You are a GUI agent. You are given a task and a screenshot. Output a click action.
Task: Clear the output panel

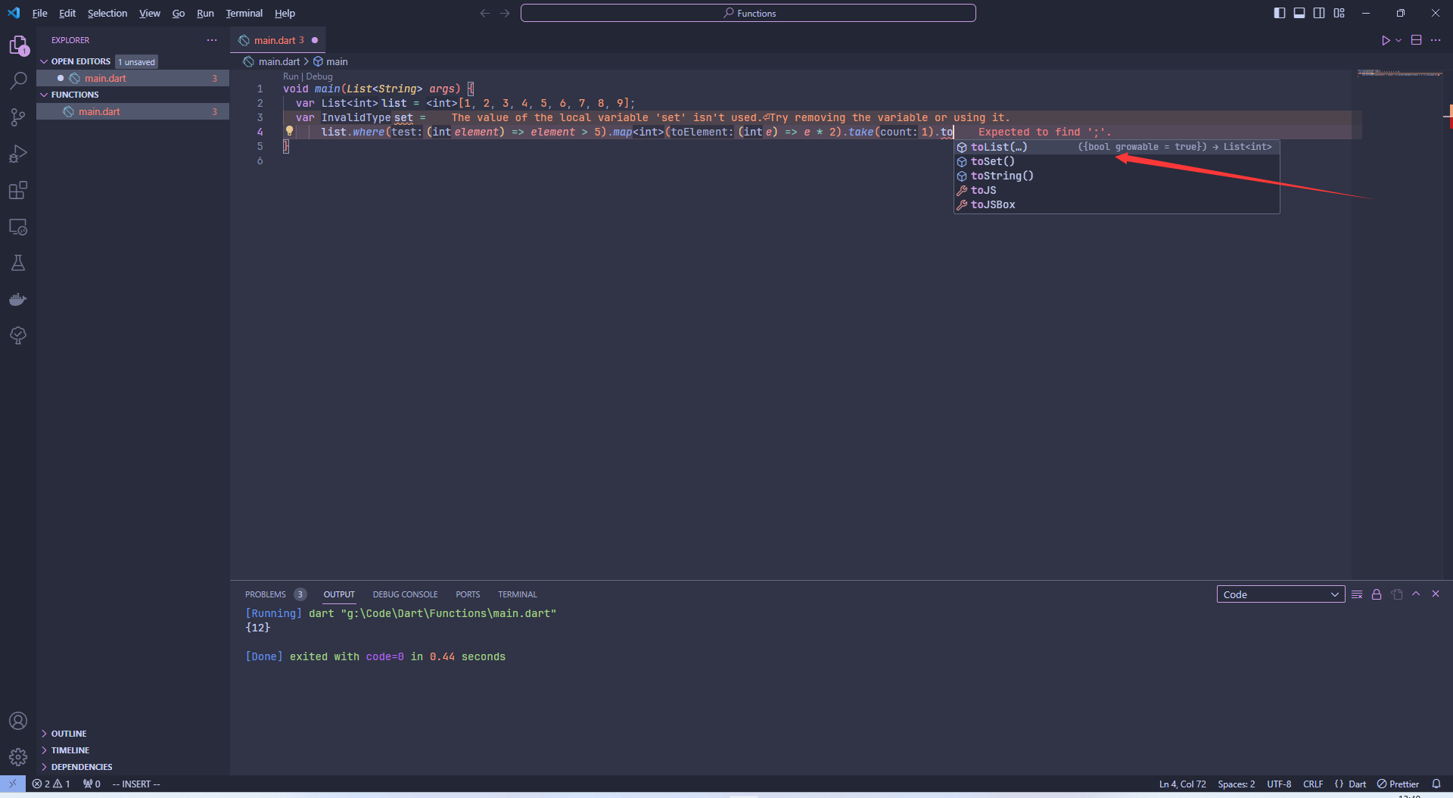click(1357, 594)
